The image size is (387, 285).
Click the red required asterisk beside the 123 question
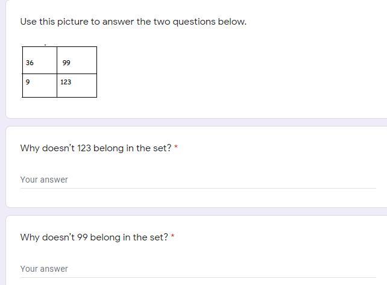pyautogui.click(x=176, y=148)
